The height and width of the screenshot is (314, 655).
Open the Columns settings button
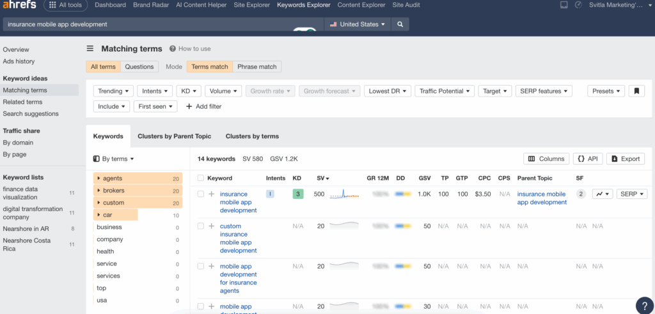click(546, 159)
